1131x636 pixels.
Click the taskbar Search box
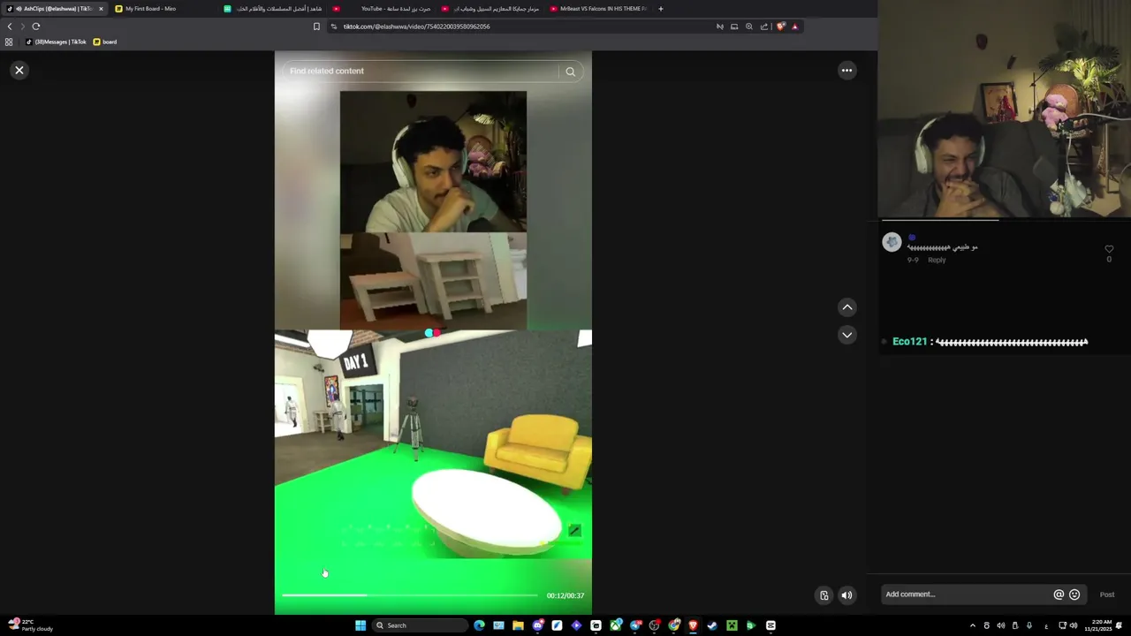419,625
